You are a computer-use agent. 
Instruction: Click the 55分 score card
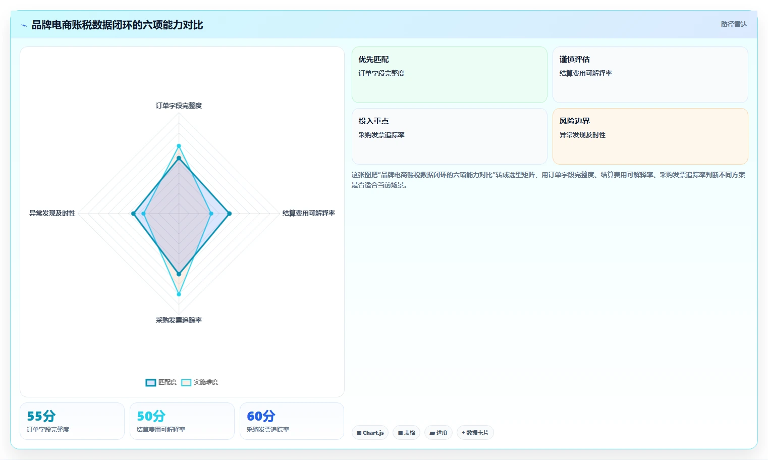pyautogui.click(x=72, y=421)
